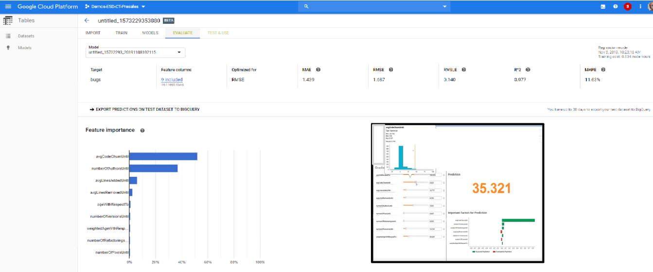Click the avgLinesAddedUntil feature importance bar
The image size is (653, 272).
pos(133,180)
